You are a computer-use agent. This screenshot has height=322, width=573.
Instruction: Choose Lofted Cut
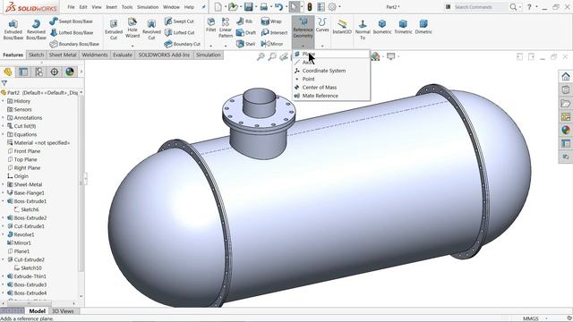[179, 32]
